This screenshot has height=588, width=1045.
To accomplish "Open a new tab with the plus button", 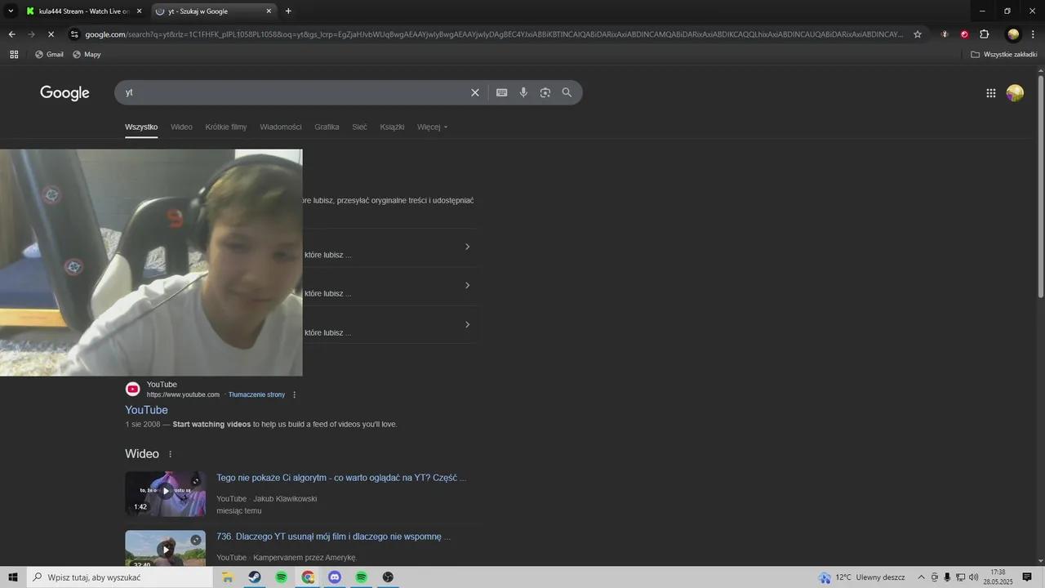I will 288,11.
